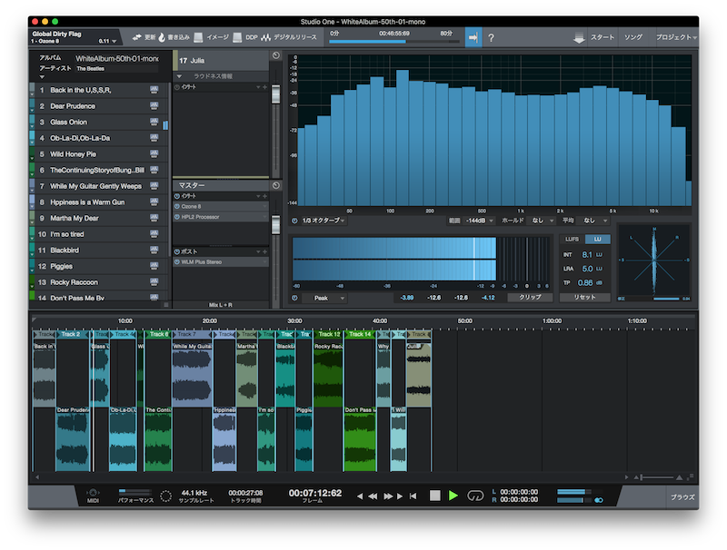Open the Peak meter mode dropdown
This screenshot has height=550, width=727.
(324, 299)
